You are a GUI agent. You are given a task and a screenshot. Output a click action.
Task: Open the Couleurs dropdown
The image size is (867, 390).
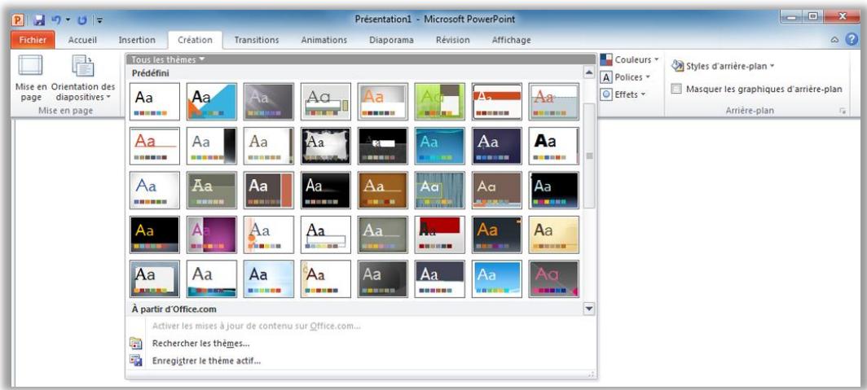click(x=630, y=59)
